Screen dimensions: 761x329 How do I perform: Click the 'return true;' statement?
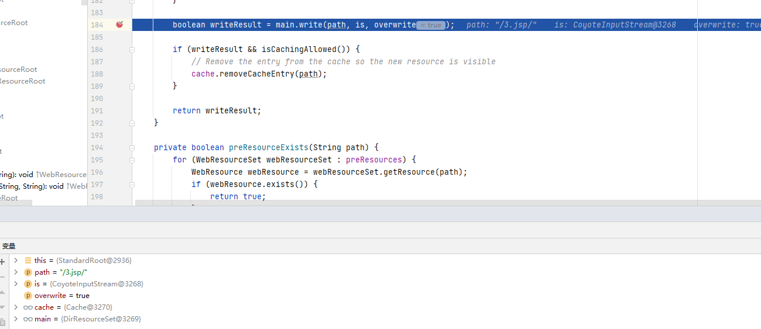[238, 196]
